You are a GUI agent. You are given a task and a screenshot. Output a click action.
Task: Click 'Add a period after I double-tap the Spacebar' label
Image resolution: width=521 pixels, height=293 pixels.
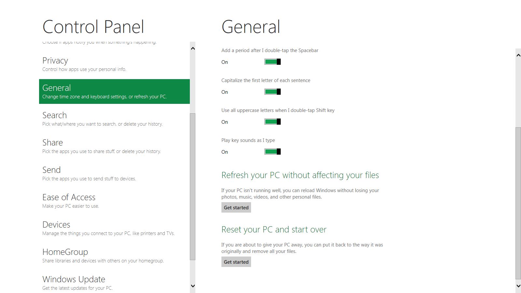(270, 50)
